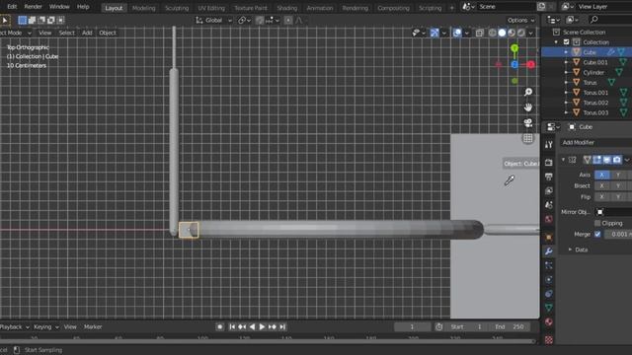Screen dimensions: 632x355
Task: Switch to the Shading workspace tab
Action: (x=287, y=8)
